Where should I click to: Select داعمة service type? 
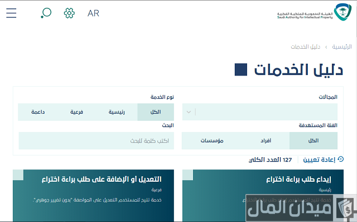38,112
